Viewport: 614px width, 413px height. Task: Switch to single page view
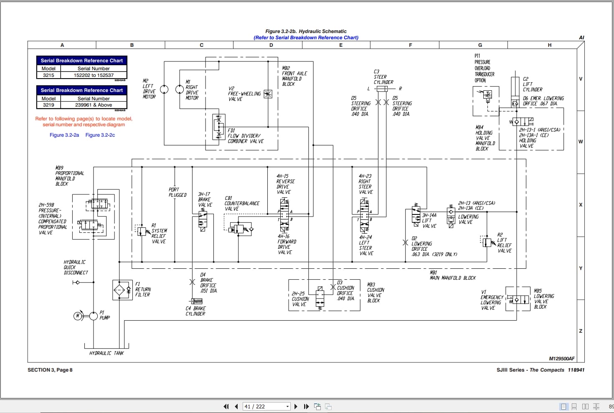coord(563,406)
